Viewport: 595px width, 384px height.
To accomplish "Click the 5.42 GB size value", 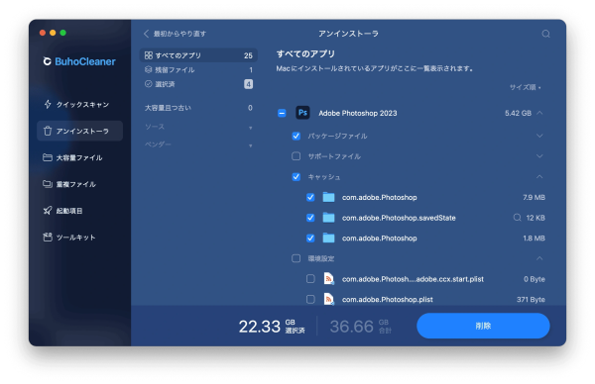I will coord(518,113).
